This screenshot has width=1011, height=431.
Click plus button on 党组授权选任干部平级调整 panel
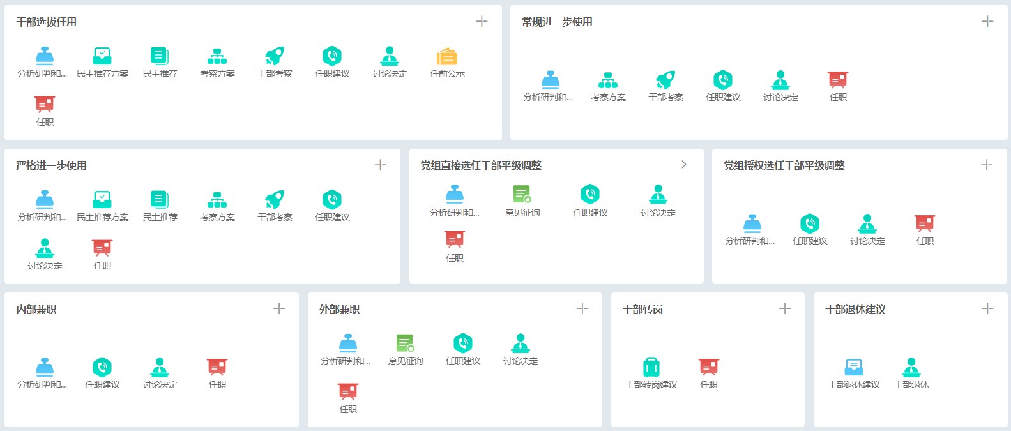click(987, 165)
